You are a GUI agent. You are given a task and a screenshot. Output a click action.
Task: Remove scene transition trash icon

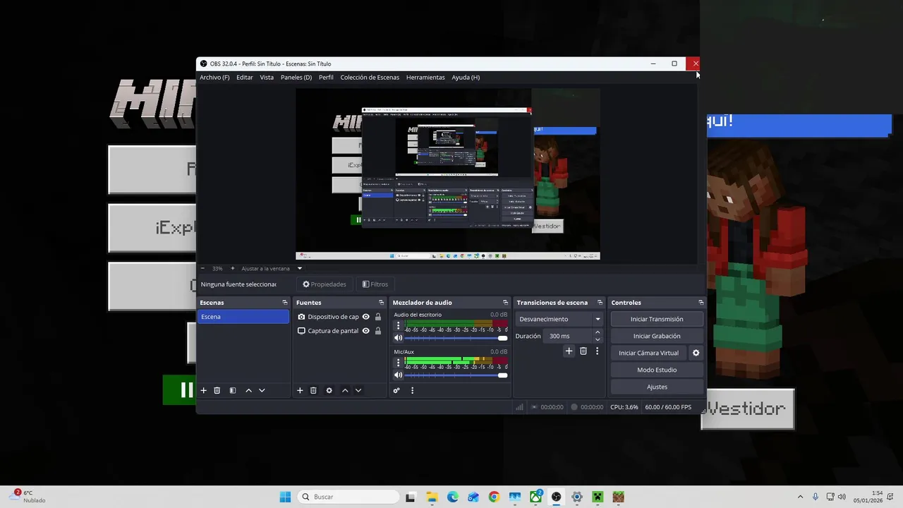(583, 351)
